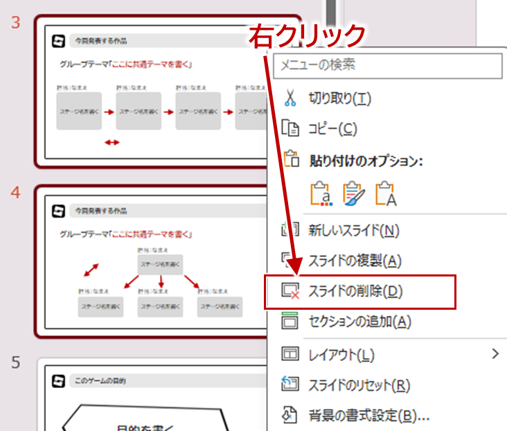Click the Delete Slide icon with red X
Viewport: 507px width, 431px height.
click(290, 290)
